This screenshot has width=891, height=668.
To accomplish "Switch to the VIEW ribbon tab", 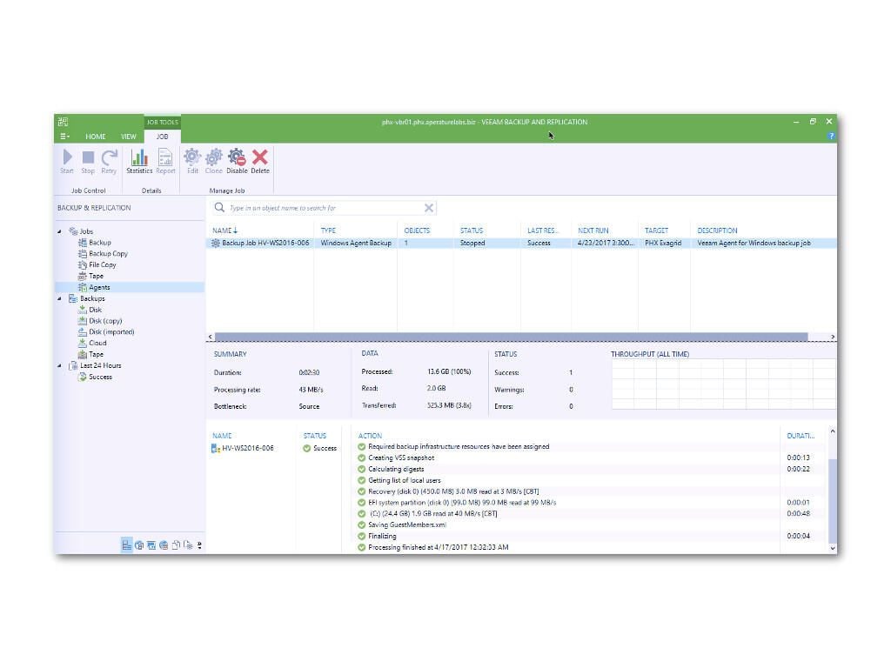I will click(x=129, y=137).
